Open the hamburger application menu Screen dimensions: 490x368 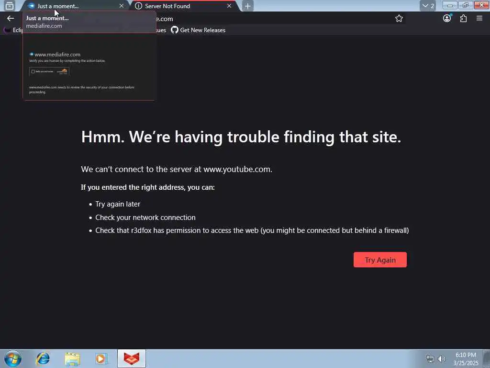pyautogui.click(x=479, y=19)
